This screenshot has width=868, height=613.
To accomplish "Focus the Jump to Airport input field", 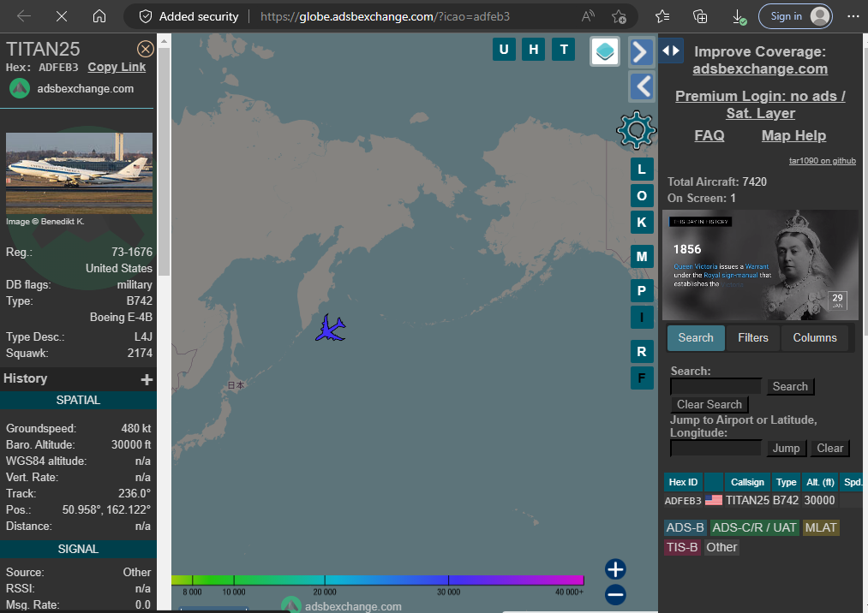I will 715,448.
